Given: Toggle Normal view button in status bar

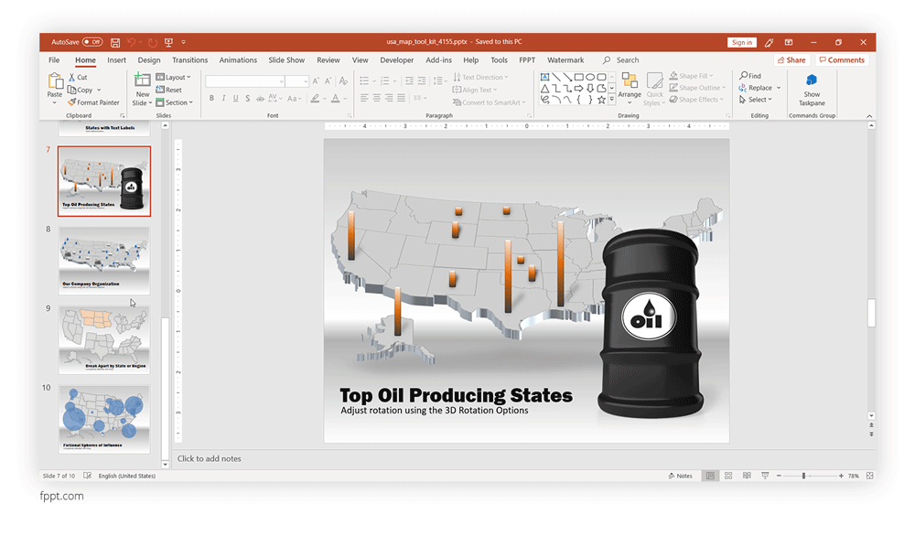Looking at the screenshot, I should (x=710, y=476).
